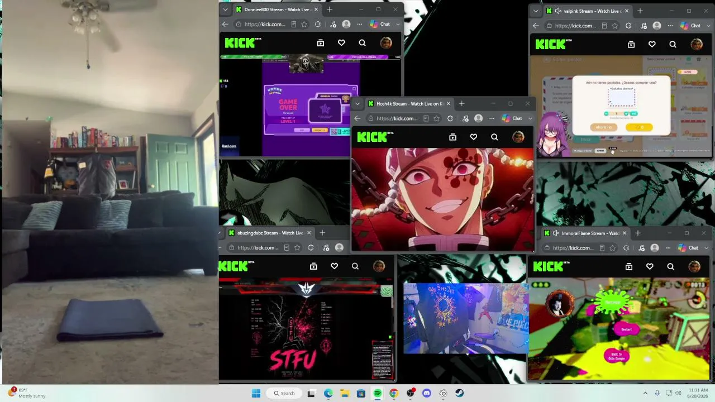Open reader view icon in abuzingdabz window

pos(287,248)
